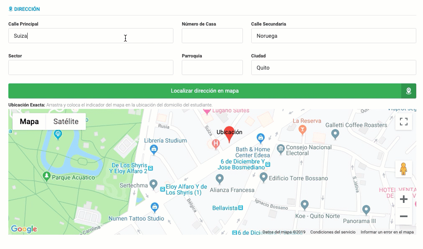Zoom out on the map

(403, 216)
